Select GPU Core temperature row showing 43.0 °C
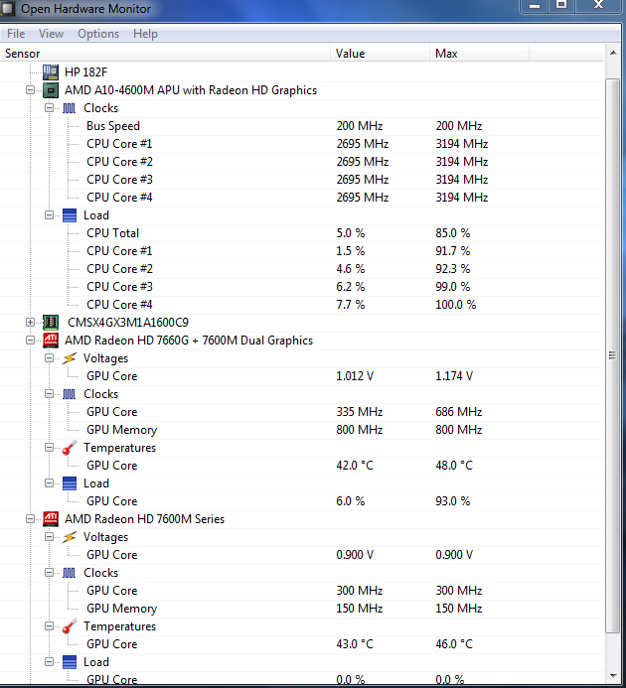626x688 pixels. (302, 644)
